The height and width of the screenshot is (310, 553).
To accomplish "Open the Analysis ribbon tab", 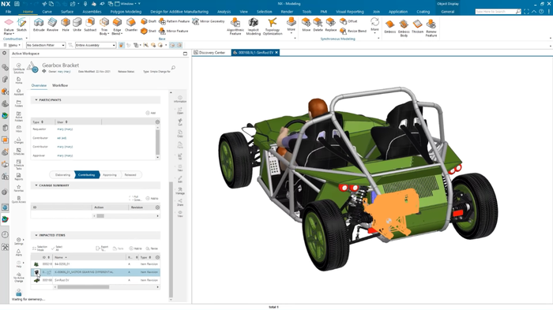I will (224, 12).
